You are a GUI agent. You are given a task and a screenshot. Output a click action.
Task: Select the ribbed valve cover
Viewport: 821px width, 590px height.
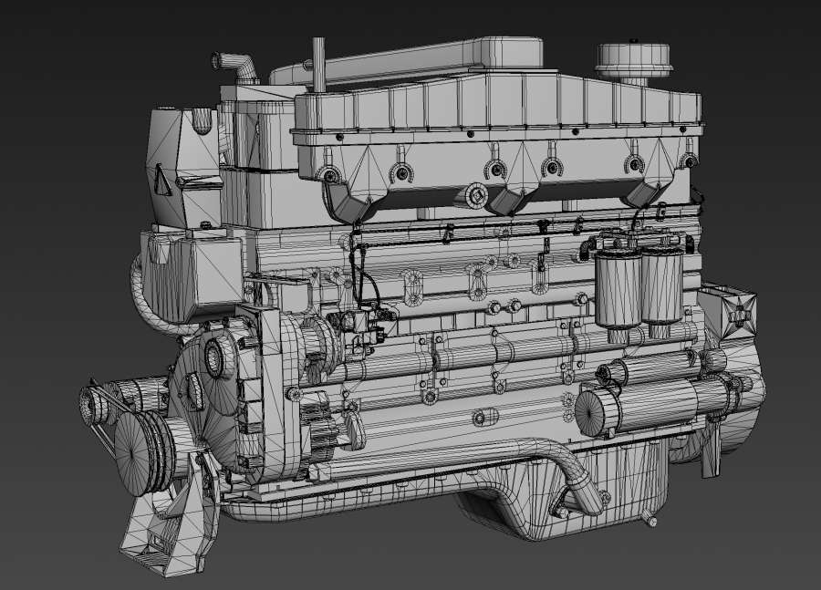(x=497, y=108)
